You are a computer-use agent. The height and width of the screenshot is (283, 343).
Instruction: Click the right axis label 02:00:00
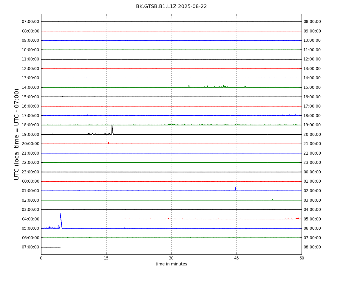point(312,191)
